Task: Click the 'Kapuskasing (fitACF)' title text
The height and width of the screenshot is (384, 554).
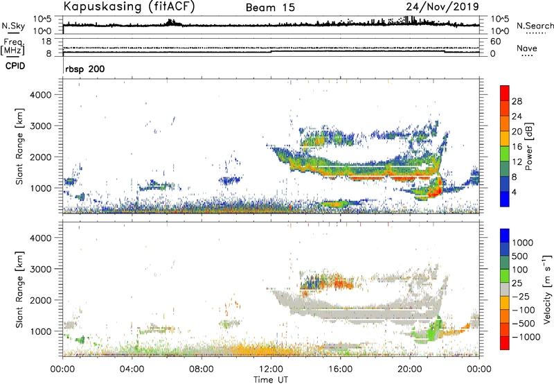Action: (129, 6)
